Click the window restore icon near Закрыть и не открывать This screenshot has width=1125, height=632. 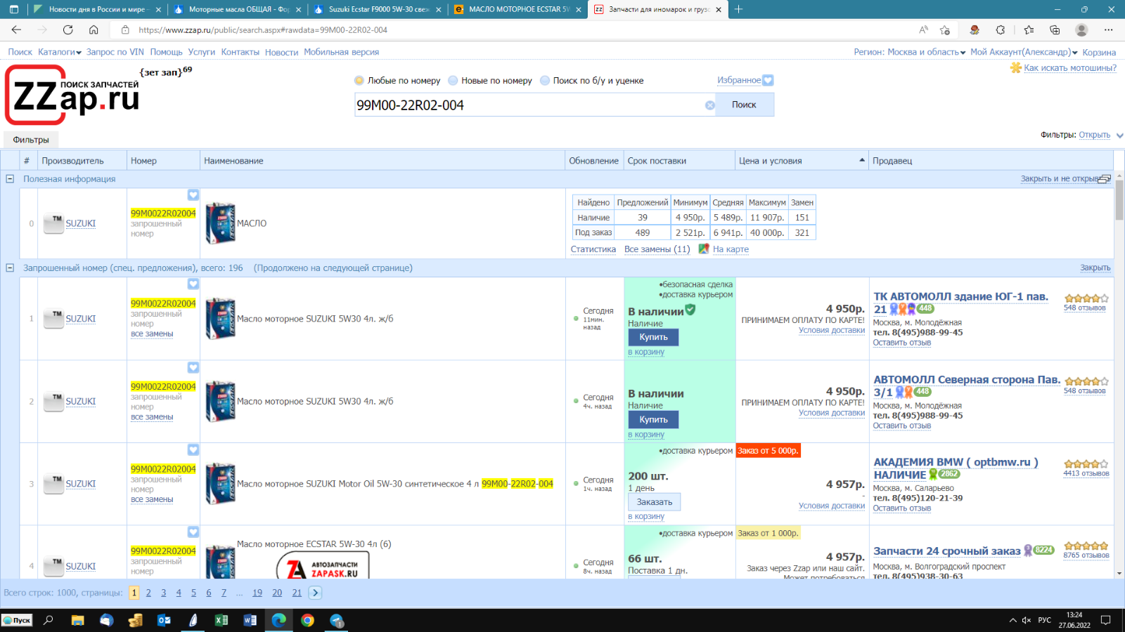[1105, 179]
